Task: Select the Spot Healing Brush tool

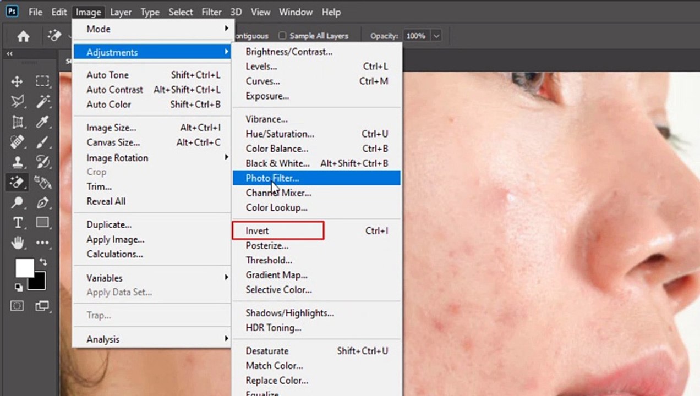Action: click(x=17, y=142)
